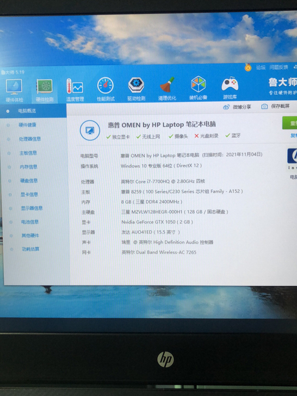
Task: Click the AUO41ED display text
Action: (151, 232)
